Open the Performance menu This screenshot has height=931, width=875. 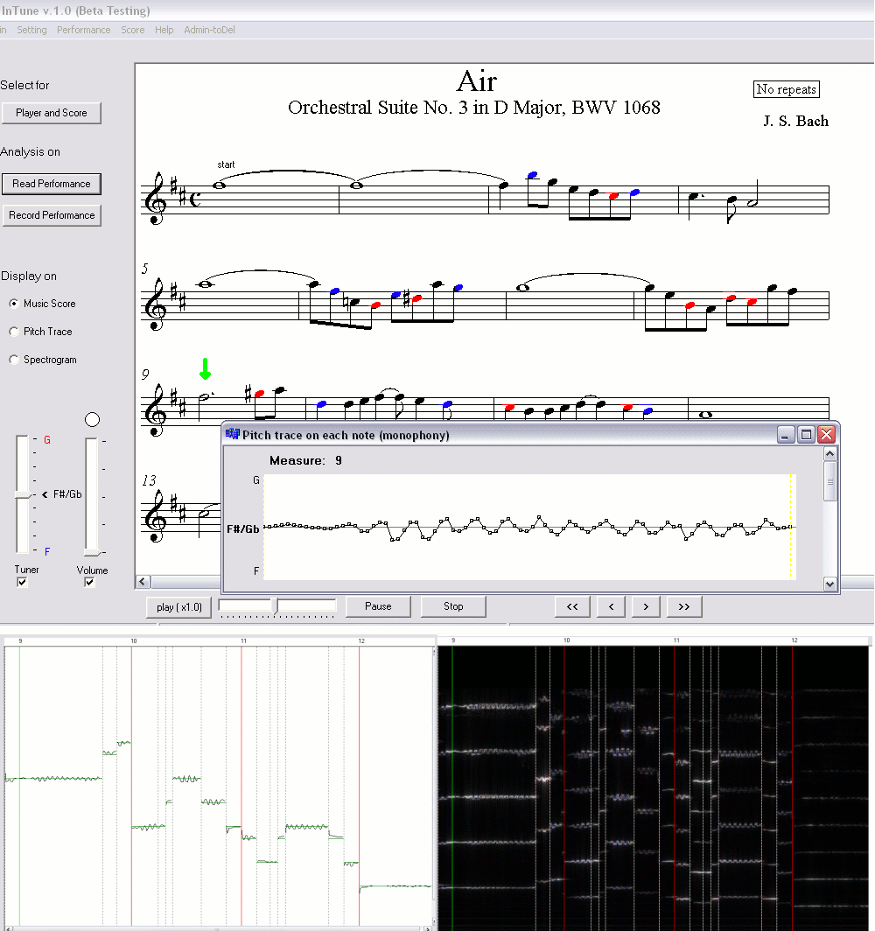click(84, 30)
